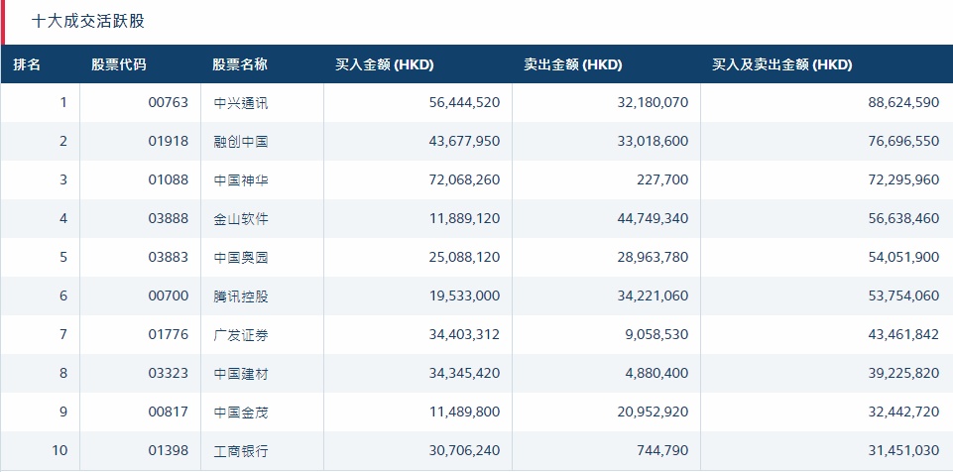The width and height of the screenshot is (953, 472).
Task: Click the 股票名称 column header
Action: point(240,65)
